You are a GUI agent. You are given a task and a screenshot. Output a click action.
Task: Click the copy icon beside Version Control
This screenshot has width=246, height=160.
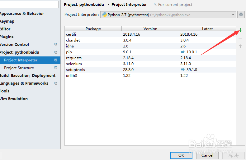[56, 45]
